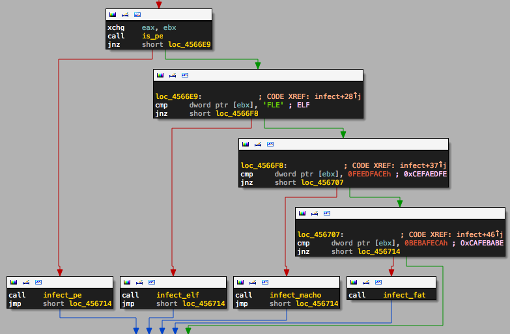Click the infect_macho function name
The image size is (510, 334).
click(x=295, y=295)
